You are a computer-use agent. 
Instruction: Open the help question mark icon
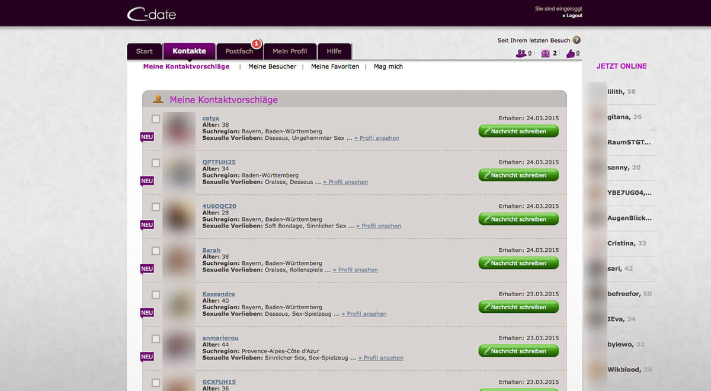click(x=577, y=40)
